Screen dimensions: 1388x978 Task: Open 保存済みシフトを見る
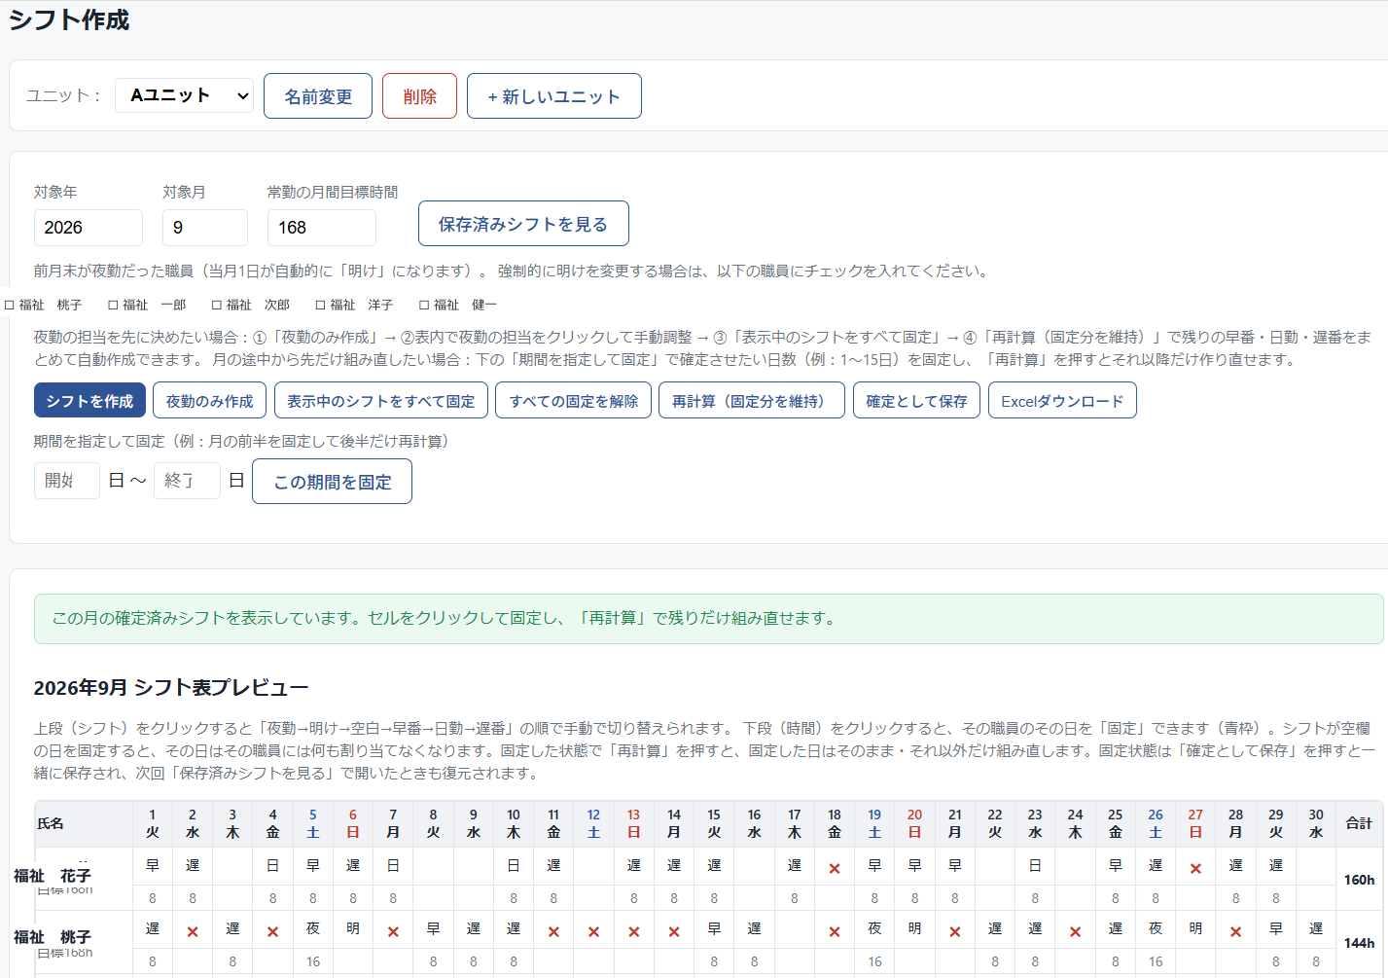[x=523, y=224]
